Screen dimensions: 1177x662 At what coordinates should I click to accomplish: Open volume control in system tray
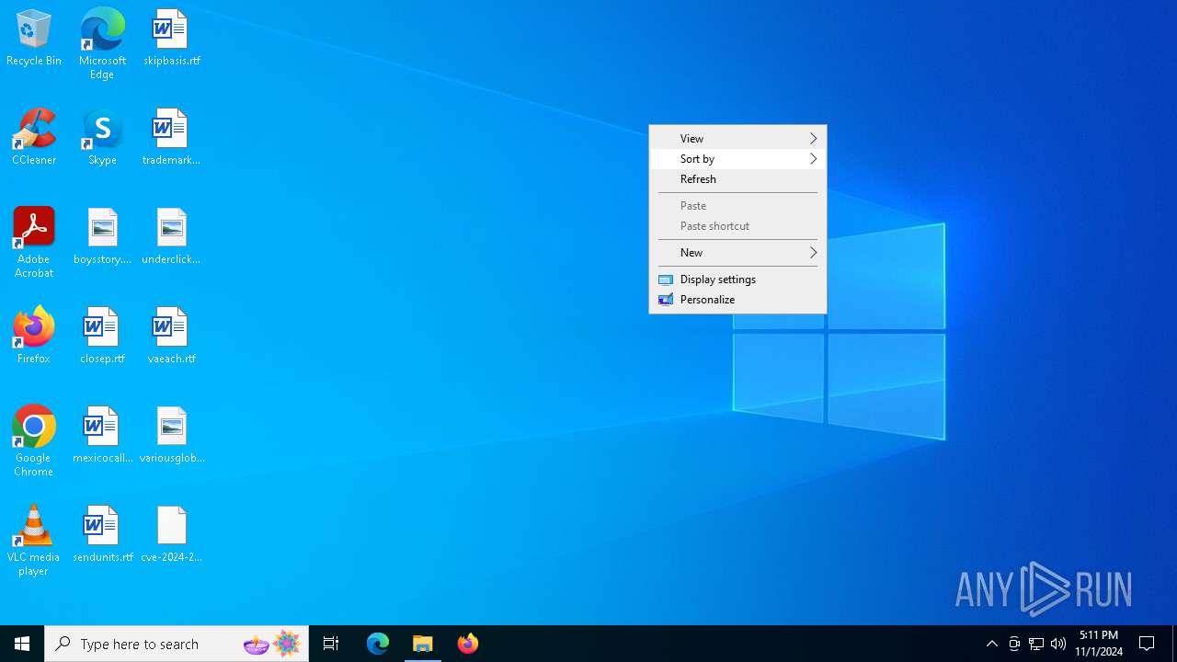(x=1058, y=644)
